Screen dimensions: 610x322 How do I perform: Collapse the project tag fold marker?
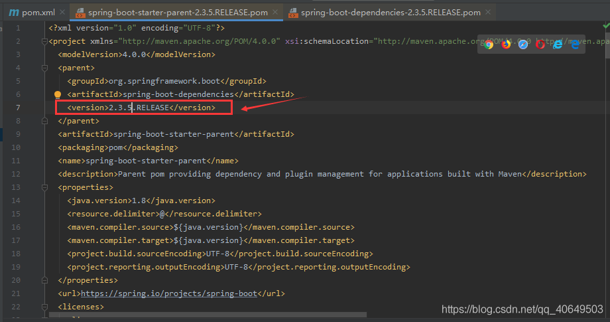[x=44, y=41]
